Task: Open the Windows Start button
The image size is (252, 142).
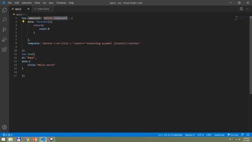Action: [3, 139]
